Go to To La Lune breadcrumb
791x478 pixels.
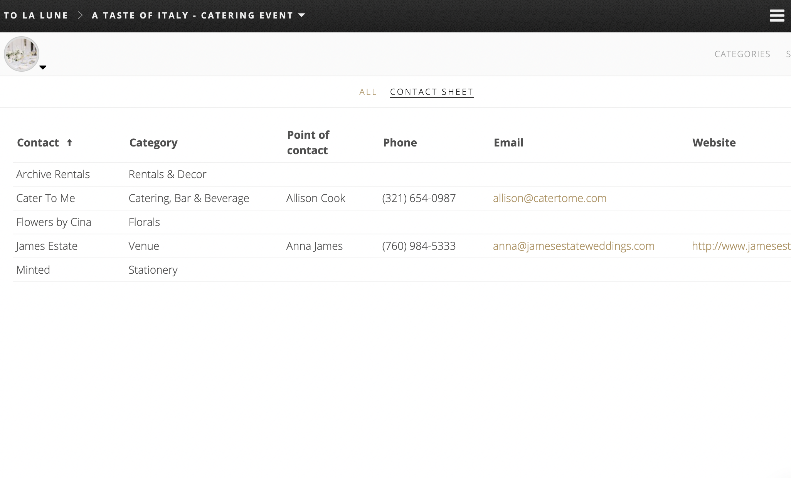pyautogui.click(x=36, y=15)
